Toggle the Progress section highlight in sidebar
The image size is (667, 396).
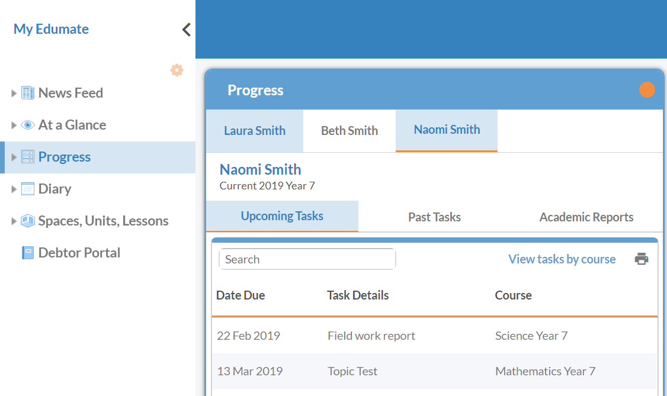[65, 157]
